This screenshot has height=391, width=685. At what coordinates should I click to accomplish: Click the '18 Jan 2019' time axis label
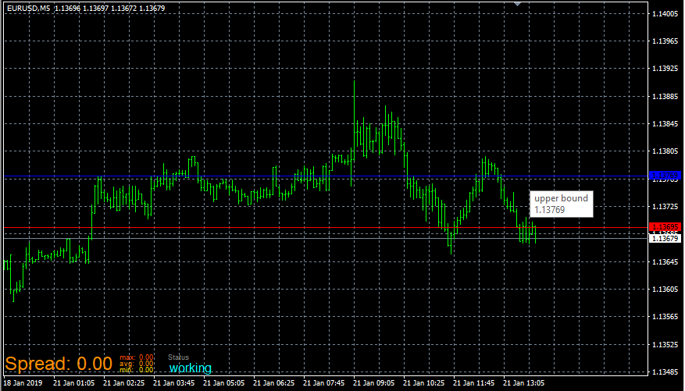22,382
